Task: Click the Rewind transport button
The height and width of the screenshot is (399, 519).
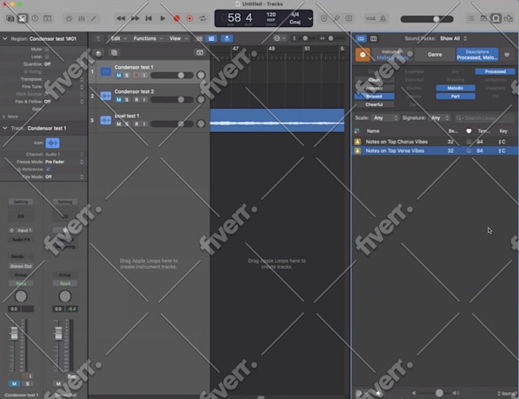Action: click(x=121, y=18)
